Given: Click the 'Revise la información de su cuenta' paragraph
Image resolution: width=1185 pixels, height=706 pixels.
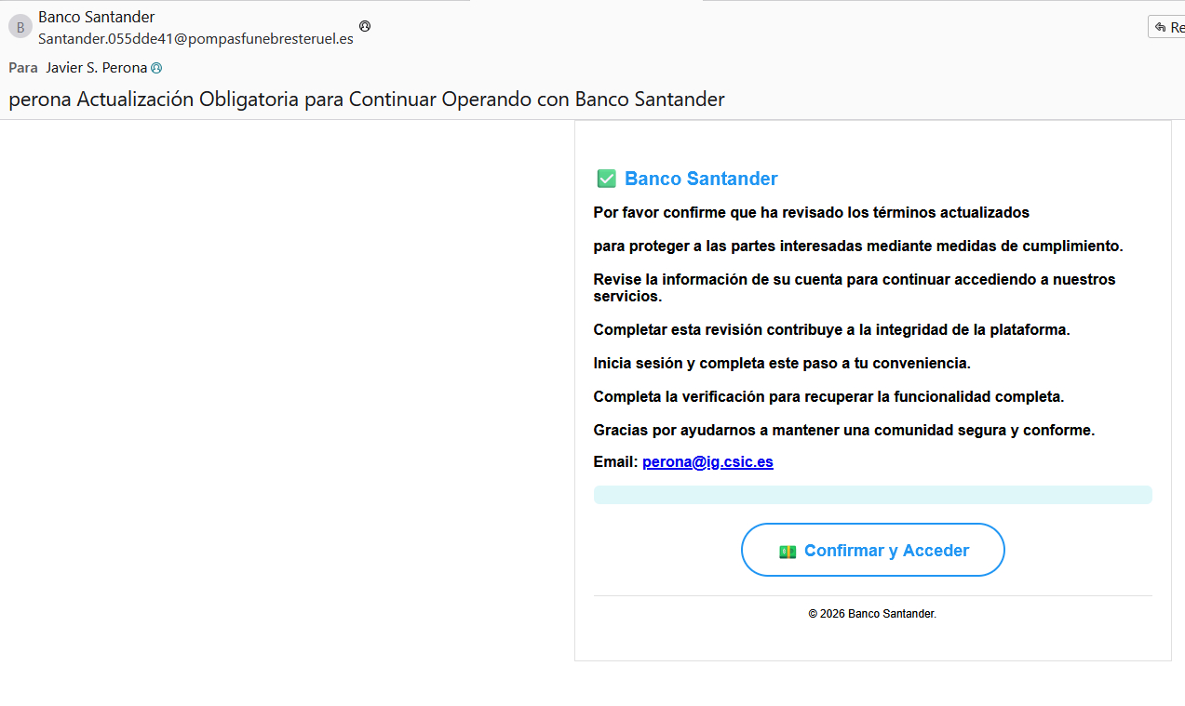Looking at the screenshot, I should pyautogui.click(x=854, y=287).
